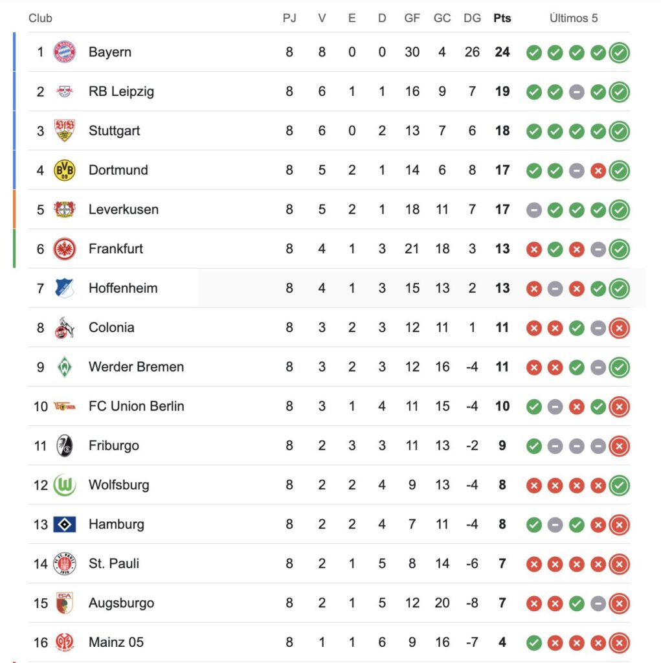Screen dimensions: 661x663
Task: Open FC Union Berlin team page
Action: tap(136, 407)
